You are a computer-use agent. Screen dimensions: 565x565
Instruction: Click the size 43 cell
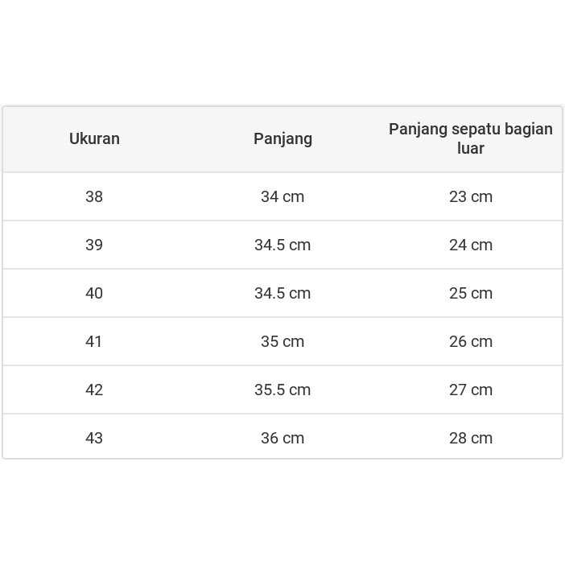coord(94,438)
